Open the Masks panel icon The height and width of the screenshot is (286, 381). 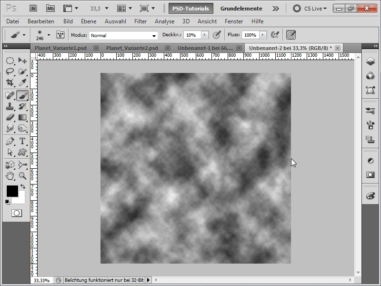coord(371,175)
